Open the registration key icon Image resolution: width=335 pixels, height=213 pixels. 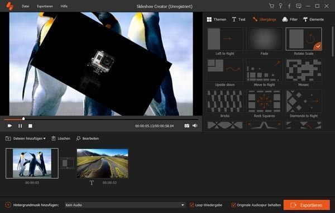pos(280,6)
